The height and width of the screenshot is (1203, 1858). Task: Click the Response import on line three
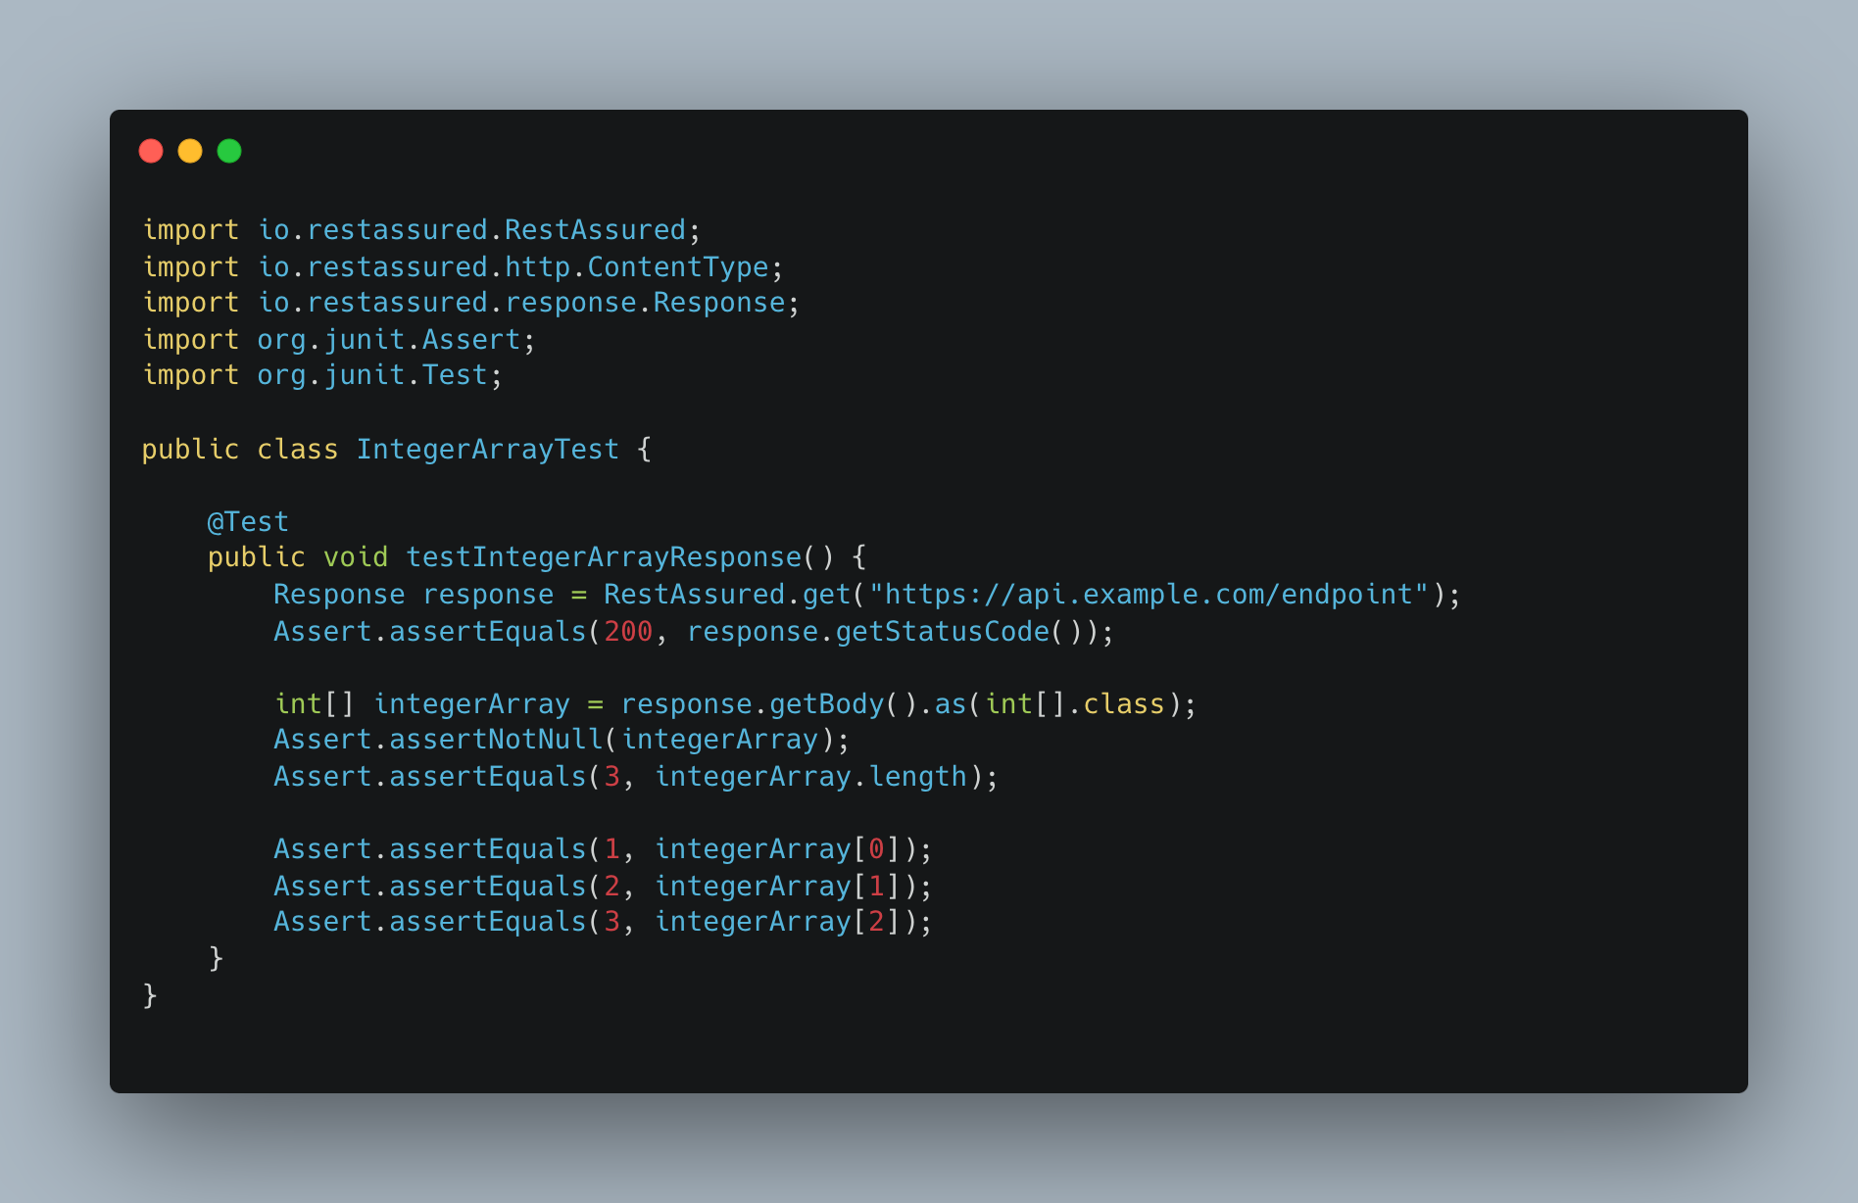click(x=719, y=303)
